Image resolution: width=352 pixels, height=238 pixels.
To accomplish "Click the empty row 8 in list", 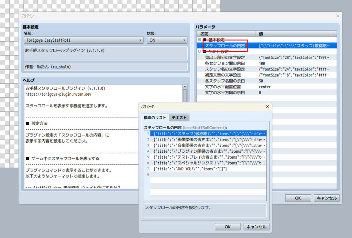I will click(x=208, y=174).
